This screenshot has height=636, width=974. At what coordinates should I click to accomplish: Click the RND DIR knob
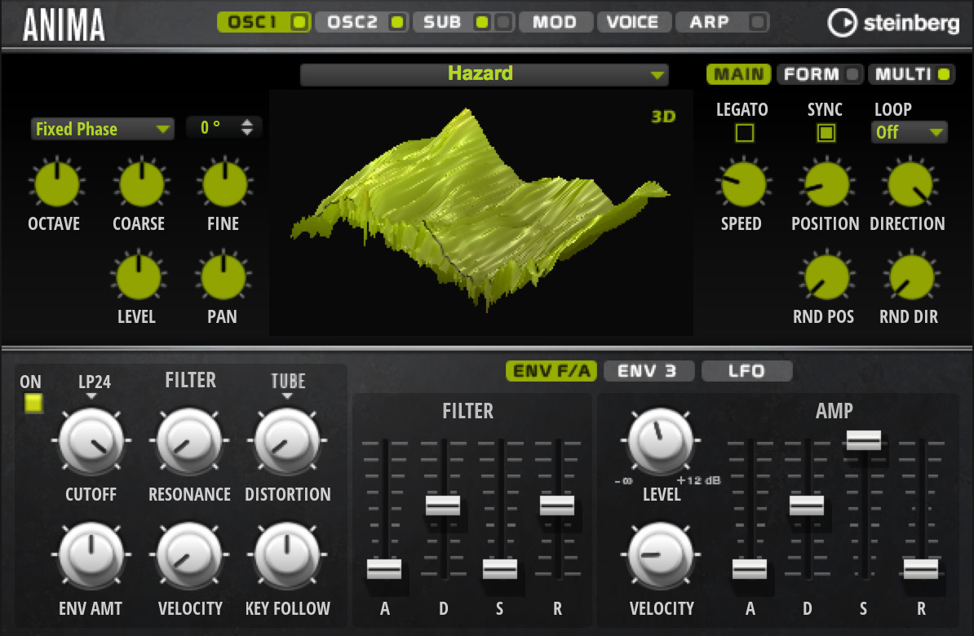[x=911, y=277]
